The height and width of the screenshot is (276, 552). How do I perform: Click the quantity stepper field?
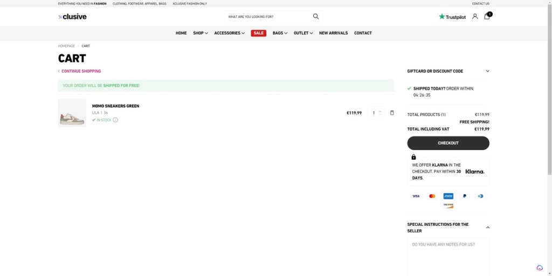374,113
